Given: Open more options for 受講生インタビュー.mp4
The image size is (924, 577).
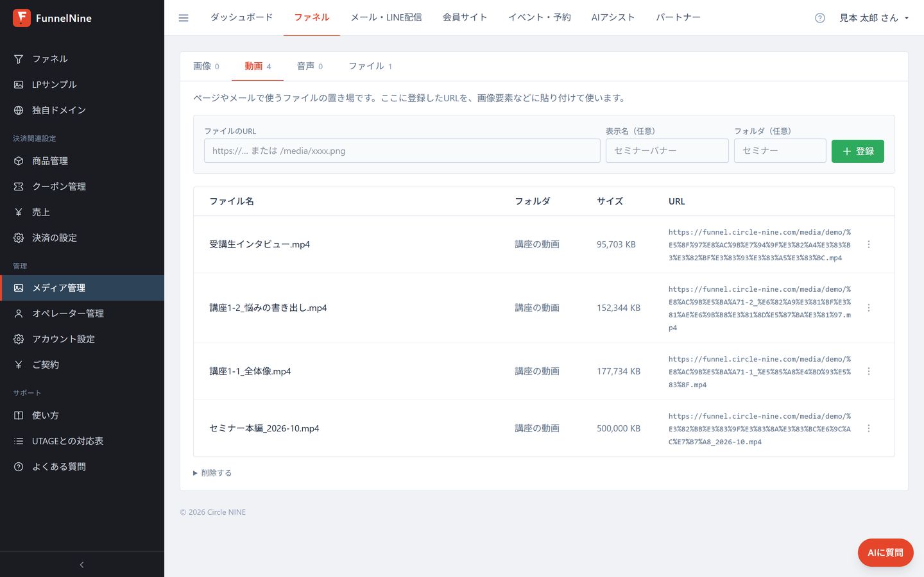Looking at the screenshot, I should click(869, 244).
